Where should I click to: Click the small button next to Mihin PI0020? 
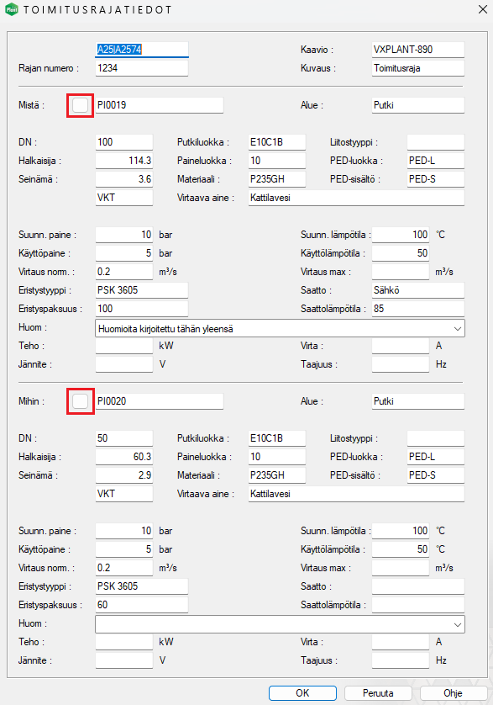click(80, 401)
